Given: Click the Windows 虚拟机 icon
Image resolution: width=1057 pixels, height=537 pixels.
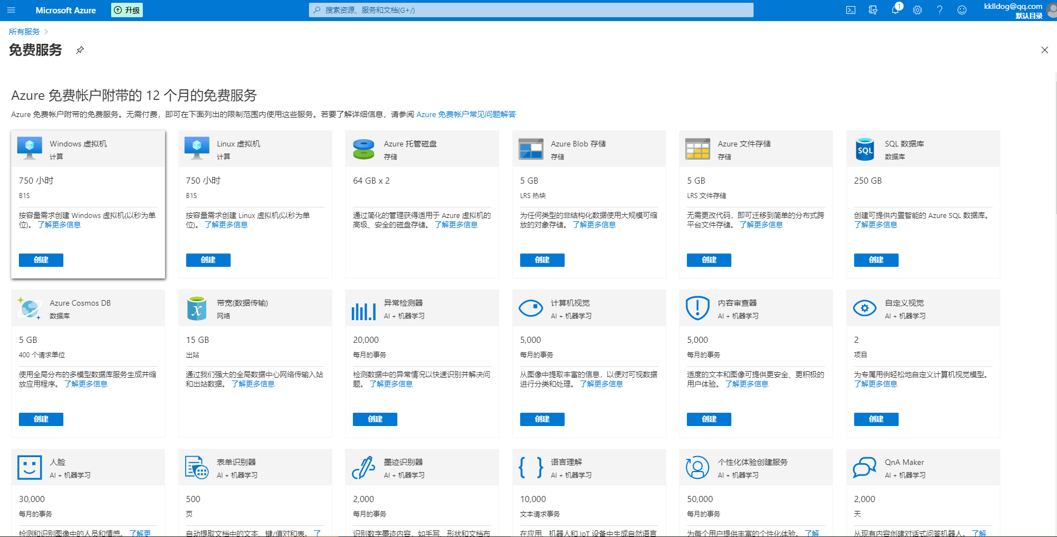Looking at the screenshot, I should click(x=30, y=148).
